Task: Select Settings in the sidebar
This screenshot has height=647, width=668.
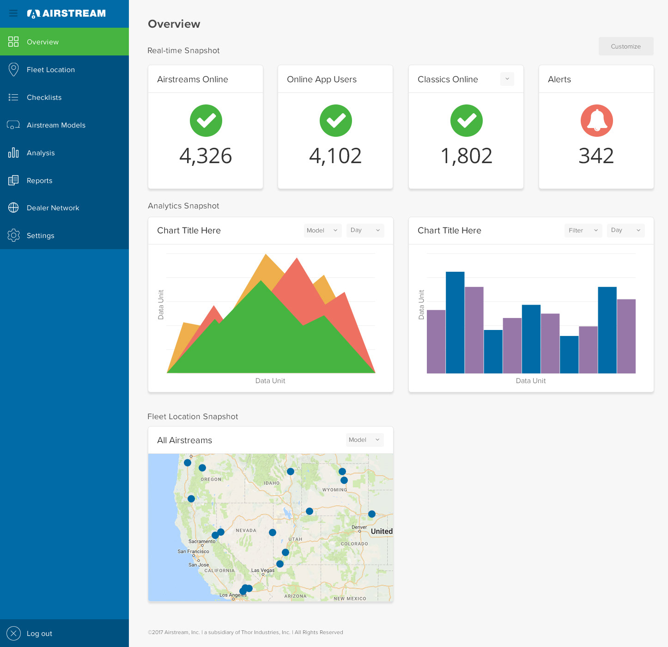Action: click(64, 236)
